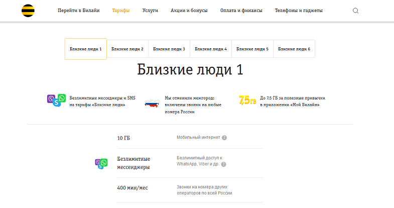This screenshot has height=208, width=394.
Task: Switch to the 'Близкие люди 2' tab
Action: (x=127, y=49)
